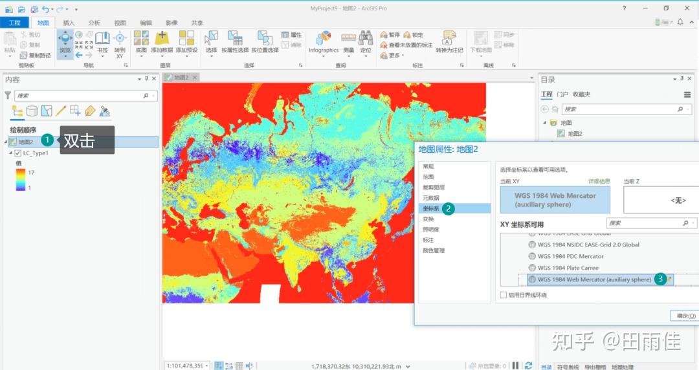Click the 详细信息 link for current XY
Image resolution: width=699 pixels, height=370 pixels.
pyautogui.click(x=599, y=181)
